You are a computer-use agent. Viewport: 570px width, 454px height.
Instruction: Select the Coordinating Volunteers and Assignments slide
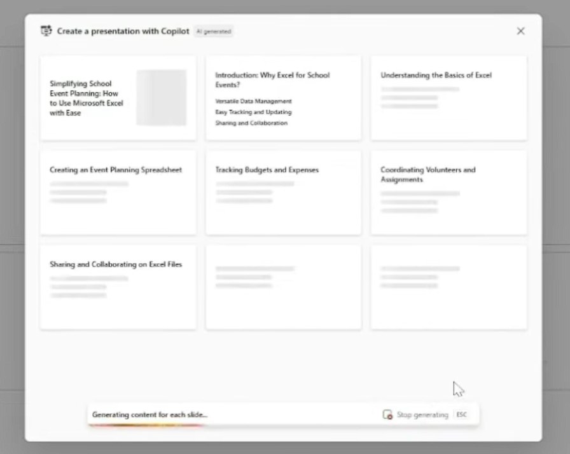click(448, 193)
